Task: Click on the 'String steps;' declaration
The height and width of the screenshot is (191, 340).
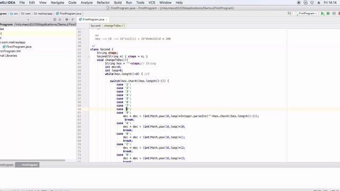Action: pyautogui.click(x=107, y=53)
